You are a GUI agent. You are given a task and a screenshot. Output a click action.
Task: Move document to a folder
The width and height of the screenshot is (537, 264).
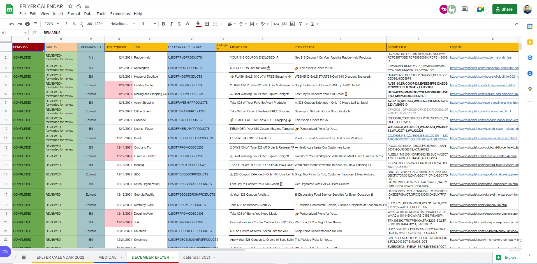pos(79,6)
